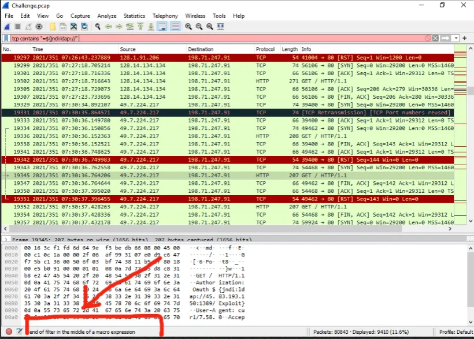Screen dimensions: 474x339
Task: Select packet 19302 HTTP GET row
Action: coord(228,81)
